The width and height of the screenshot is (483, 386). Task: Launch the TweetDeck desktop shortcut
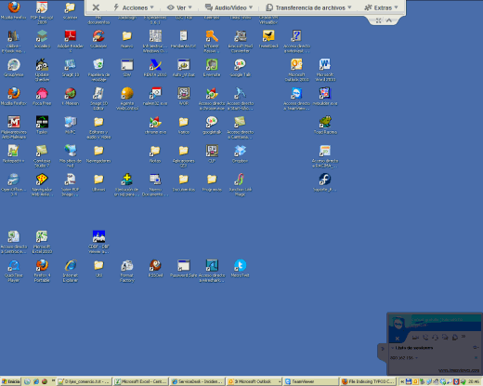click(x=268, y=39)
